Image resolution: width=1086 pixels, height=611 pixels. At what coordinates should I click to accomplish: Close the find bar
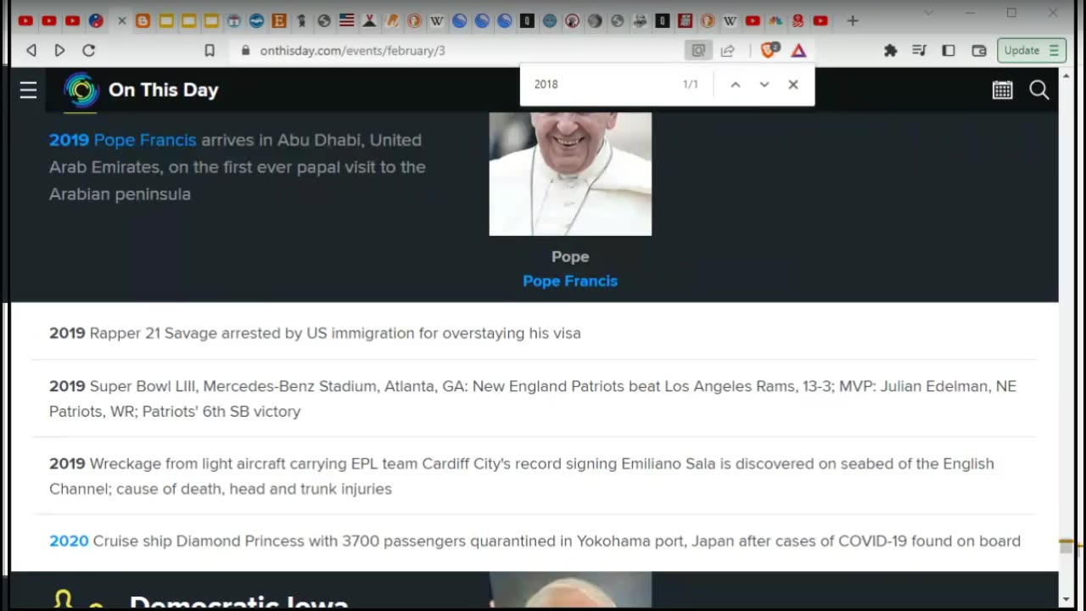[793, 84]
